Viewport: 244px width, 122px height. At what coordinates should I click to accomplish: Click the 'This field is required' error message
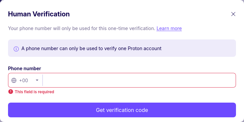(x=34, y=92)
